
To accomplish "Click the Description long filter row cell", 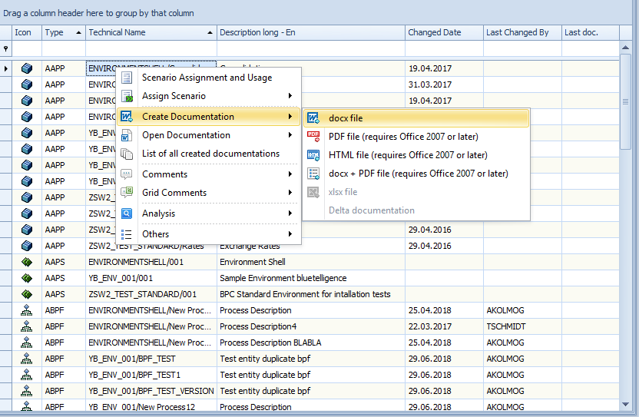I will click(310, 48).
